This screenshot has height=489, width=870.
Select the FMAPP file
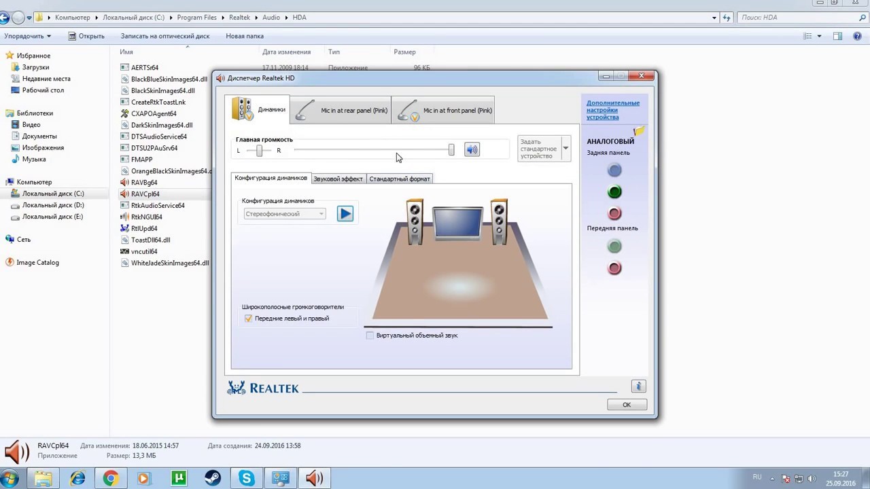141,159
